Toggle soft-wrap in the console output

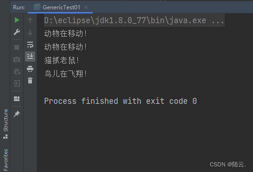coord(30,45)
